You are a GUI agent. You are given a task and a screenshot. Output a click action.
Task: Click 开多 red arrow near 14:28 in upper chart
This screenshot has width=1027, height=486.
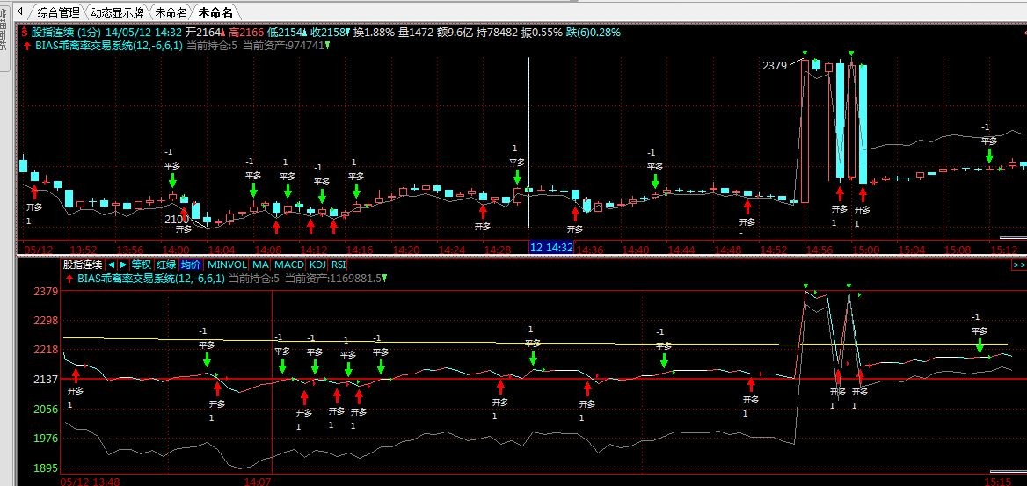click(x=483, y=211)
